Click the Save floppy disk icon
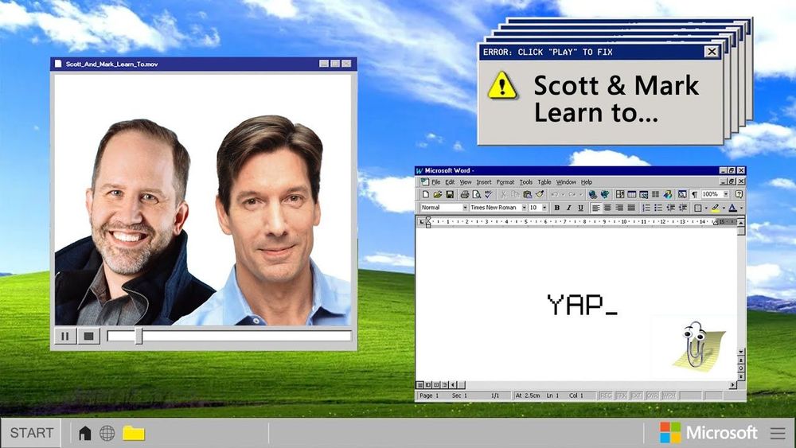This screenshot has width=796, height=448. 450,194
